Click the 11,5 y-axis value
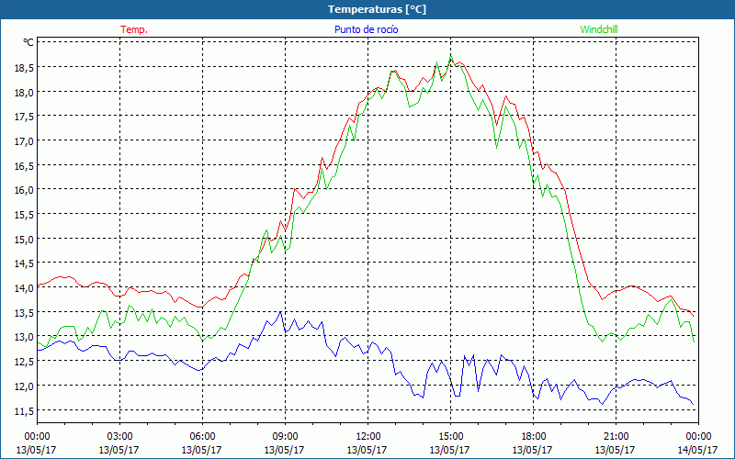735x459 pixels. click(25, 410)
